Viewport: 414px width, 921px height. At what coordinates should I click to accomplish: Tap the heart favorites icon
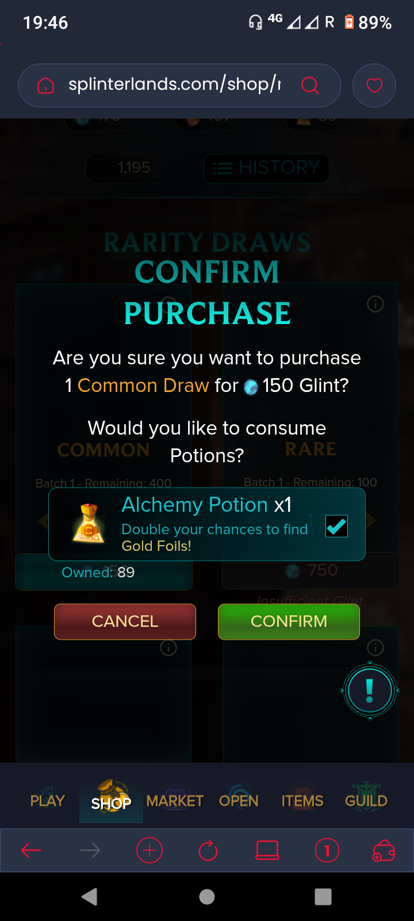pyautogui.click(x=374, y=86)
